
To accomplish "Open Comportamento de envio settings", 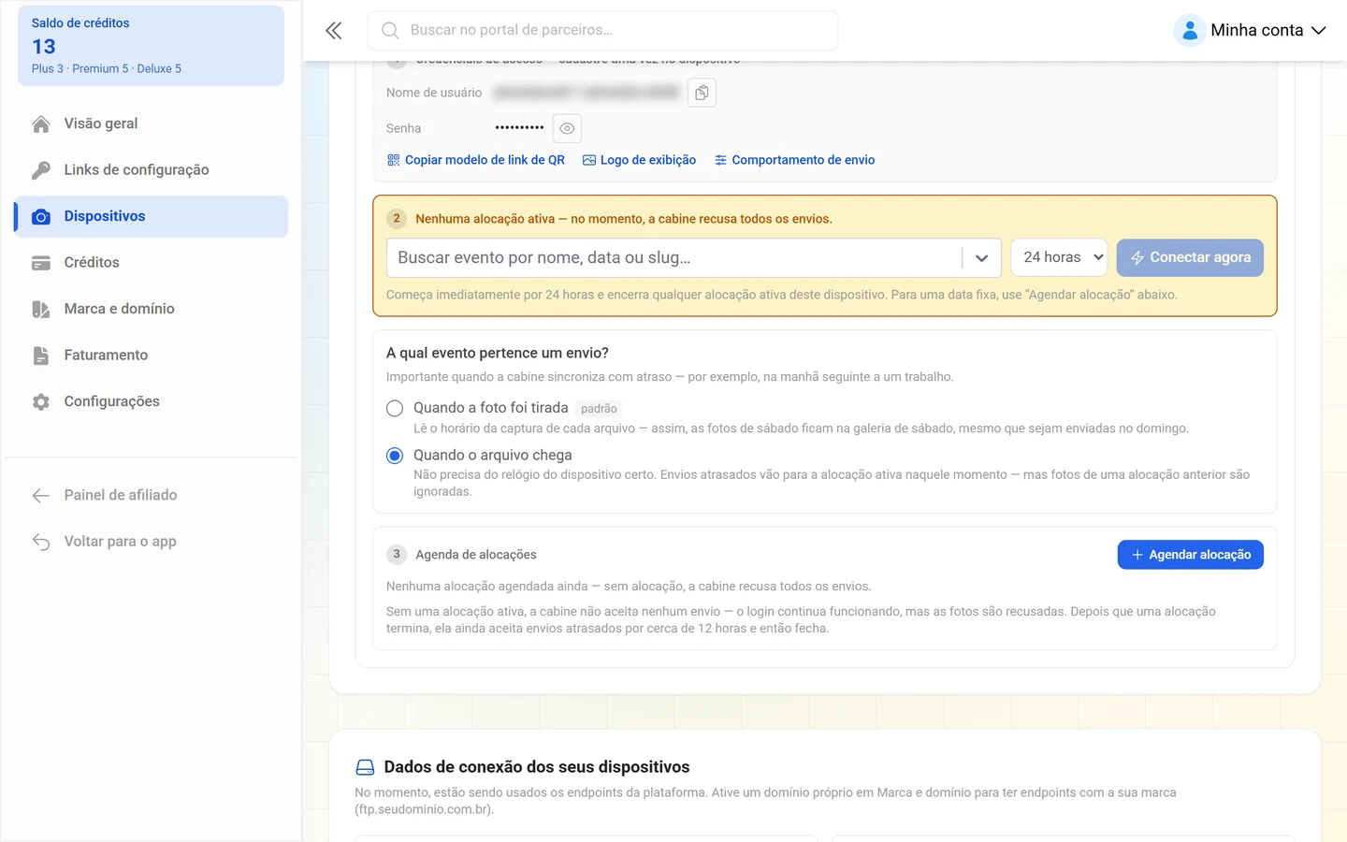I will pyautogui.click(x=795, y=160).
